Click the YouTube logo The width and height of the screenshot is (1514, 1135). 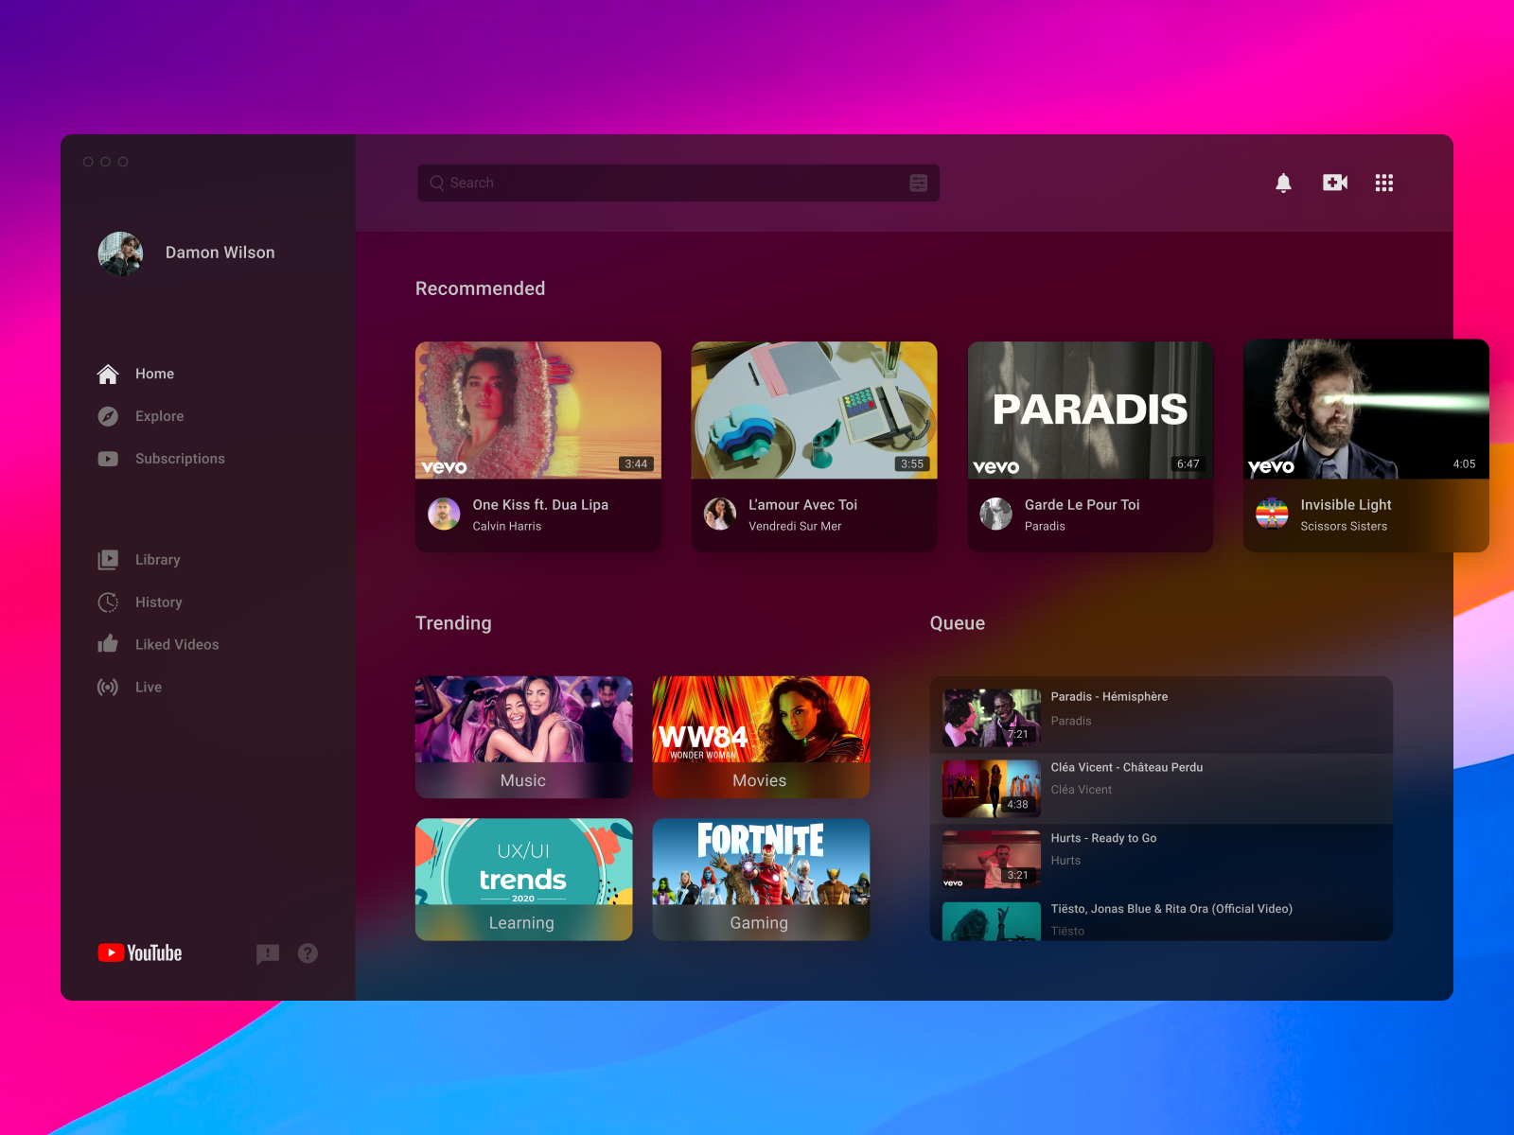pyautogui.click(x=140, y=953)
